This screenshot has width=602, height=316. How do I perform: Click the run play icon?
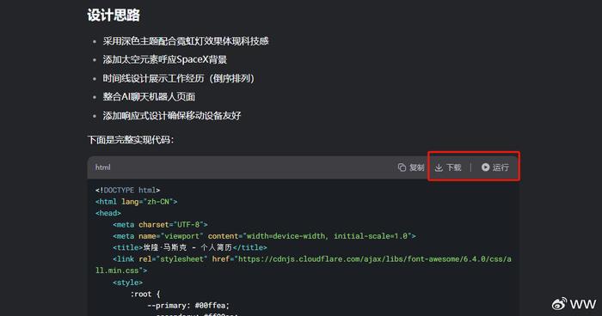coord(485,167)
